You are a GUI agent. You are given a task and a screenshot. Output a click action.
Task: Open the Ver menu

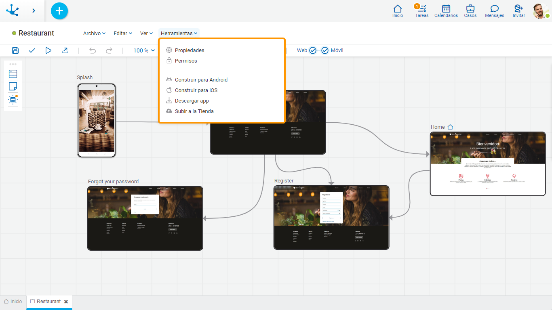point(146,34)
